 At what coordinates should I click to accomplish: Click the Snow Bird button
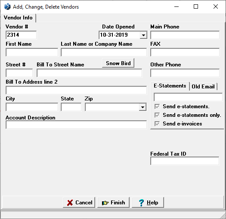(118, 63)
